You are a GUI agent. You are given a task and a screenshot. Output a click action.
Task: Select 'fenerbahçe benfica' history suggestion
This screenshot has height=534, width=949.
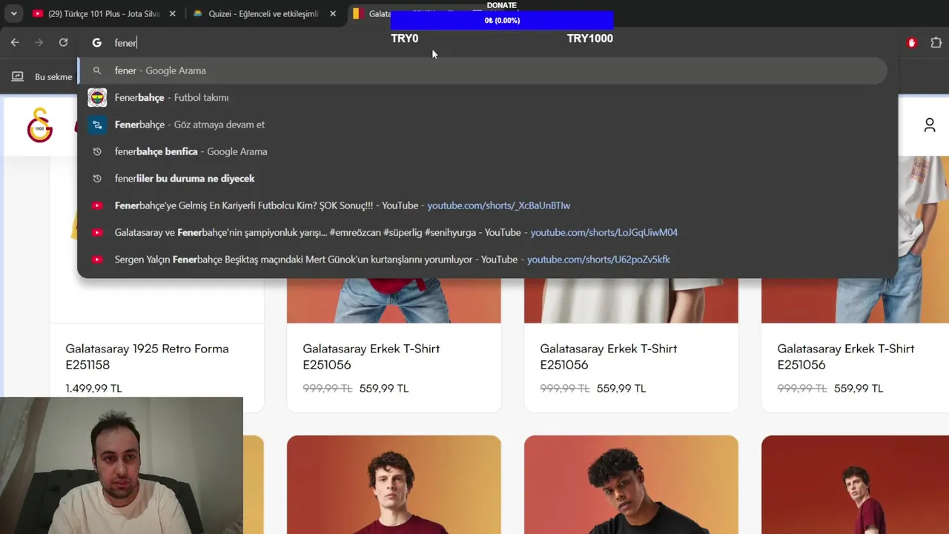(482, 151)
